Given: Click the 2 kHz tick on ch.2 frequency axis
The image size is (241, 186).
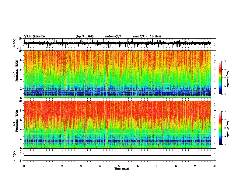Looking at the screenshot, I should [x=21, y=139].
